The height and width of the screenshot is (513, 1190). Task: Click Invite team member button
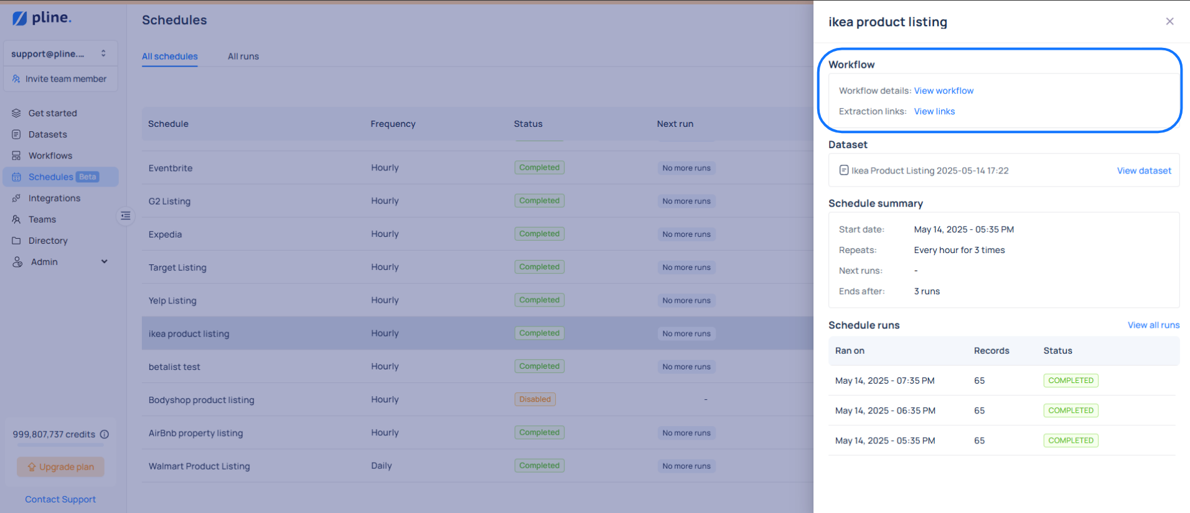click(60, 79)
